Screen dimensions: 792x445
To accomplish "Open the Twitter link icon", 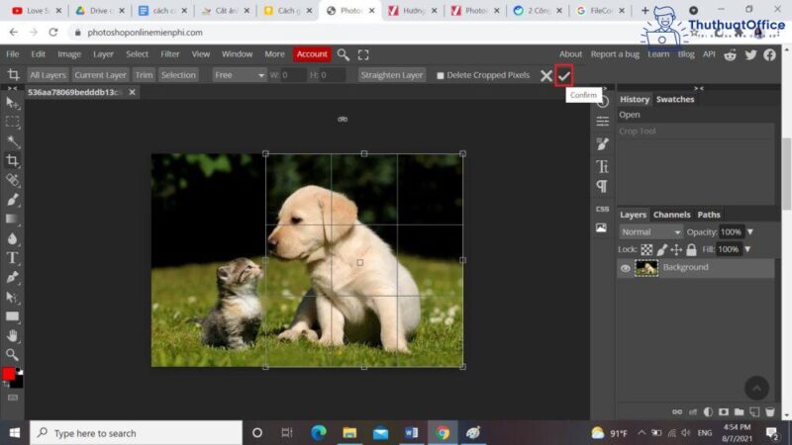I will point(750,54).
